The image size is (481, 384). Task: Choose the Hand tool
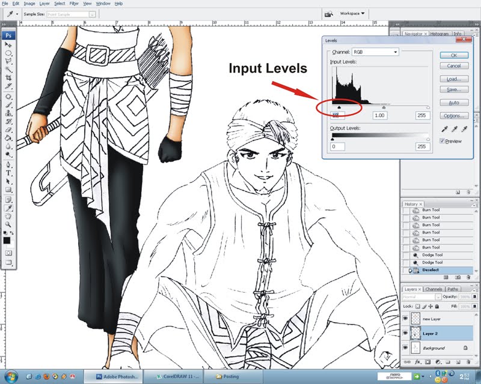(8, 215)
